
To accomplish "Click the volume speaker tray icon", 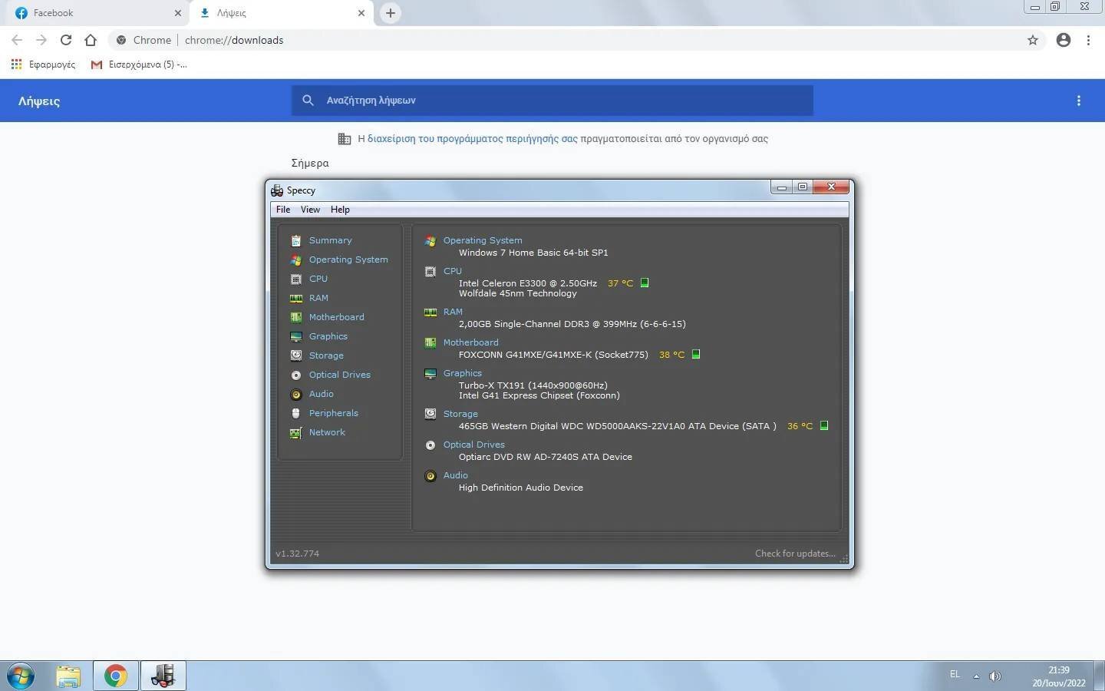I will click(x=995, y=676).
